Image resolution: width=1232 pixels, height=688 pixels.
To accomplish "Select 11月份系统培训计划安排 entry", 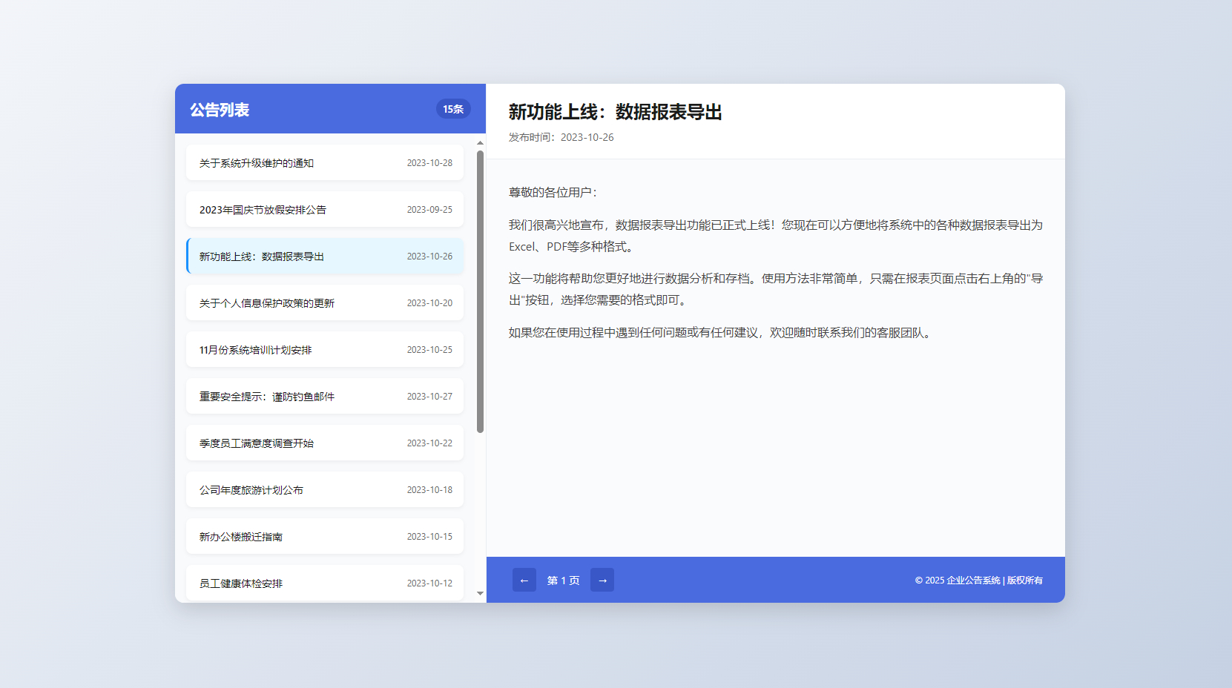I will [x=325, y=350].
